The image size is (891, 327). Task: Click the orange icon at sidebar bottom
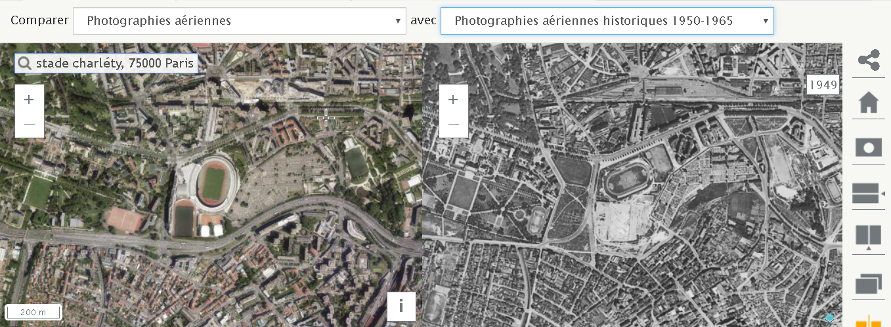(x=869, y=321)
